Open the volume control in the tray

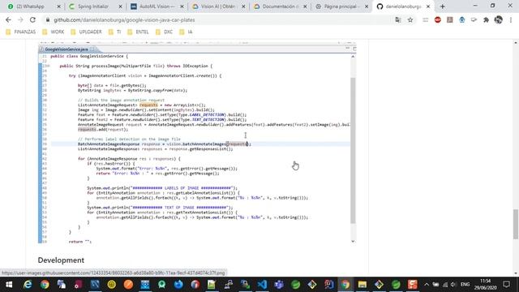coord(453,285)
